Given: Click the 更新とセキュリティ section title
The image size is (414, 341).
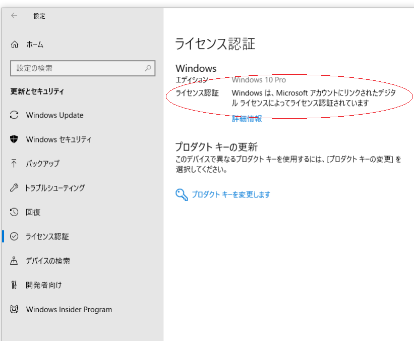Looking at the screenshot, I should click(37, 91).
